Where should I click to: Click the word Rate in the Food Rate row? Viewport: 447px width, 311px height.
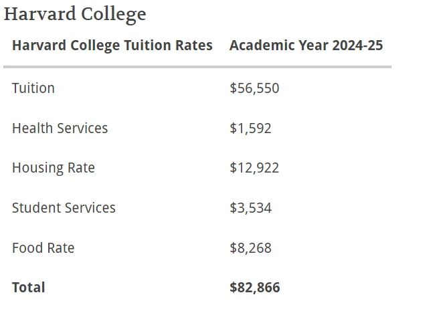click(60, 248)
